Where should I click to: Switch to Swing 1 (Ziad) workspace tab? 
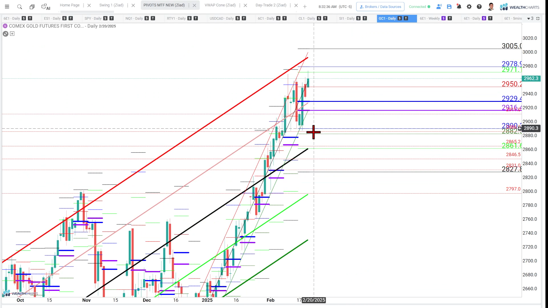point(111,5)
